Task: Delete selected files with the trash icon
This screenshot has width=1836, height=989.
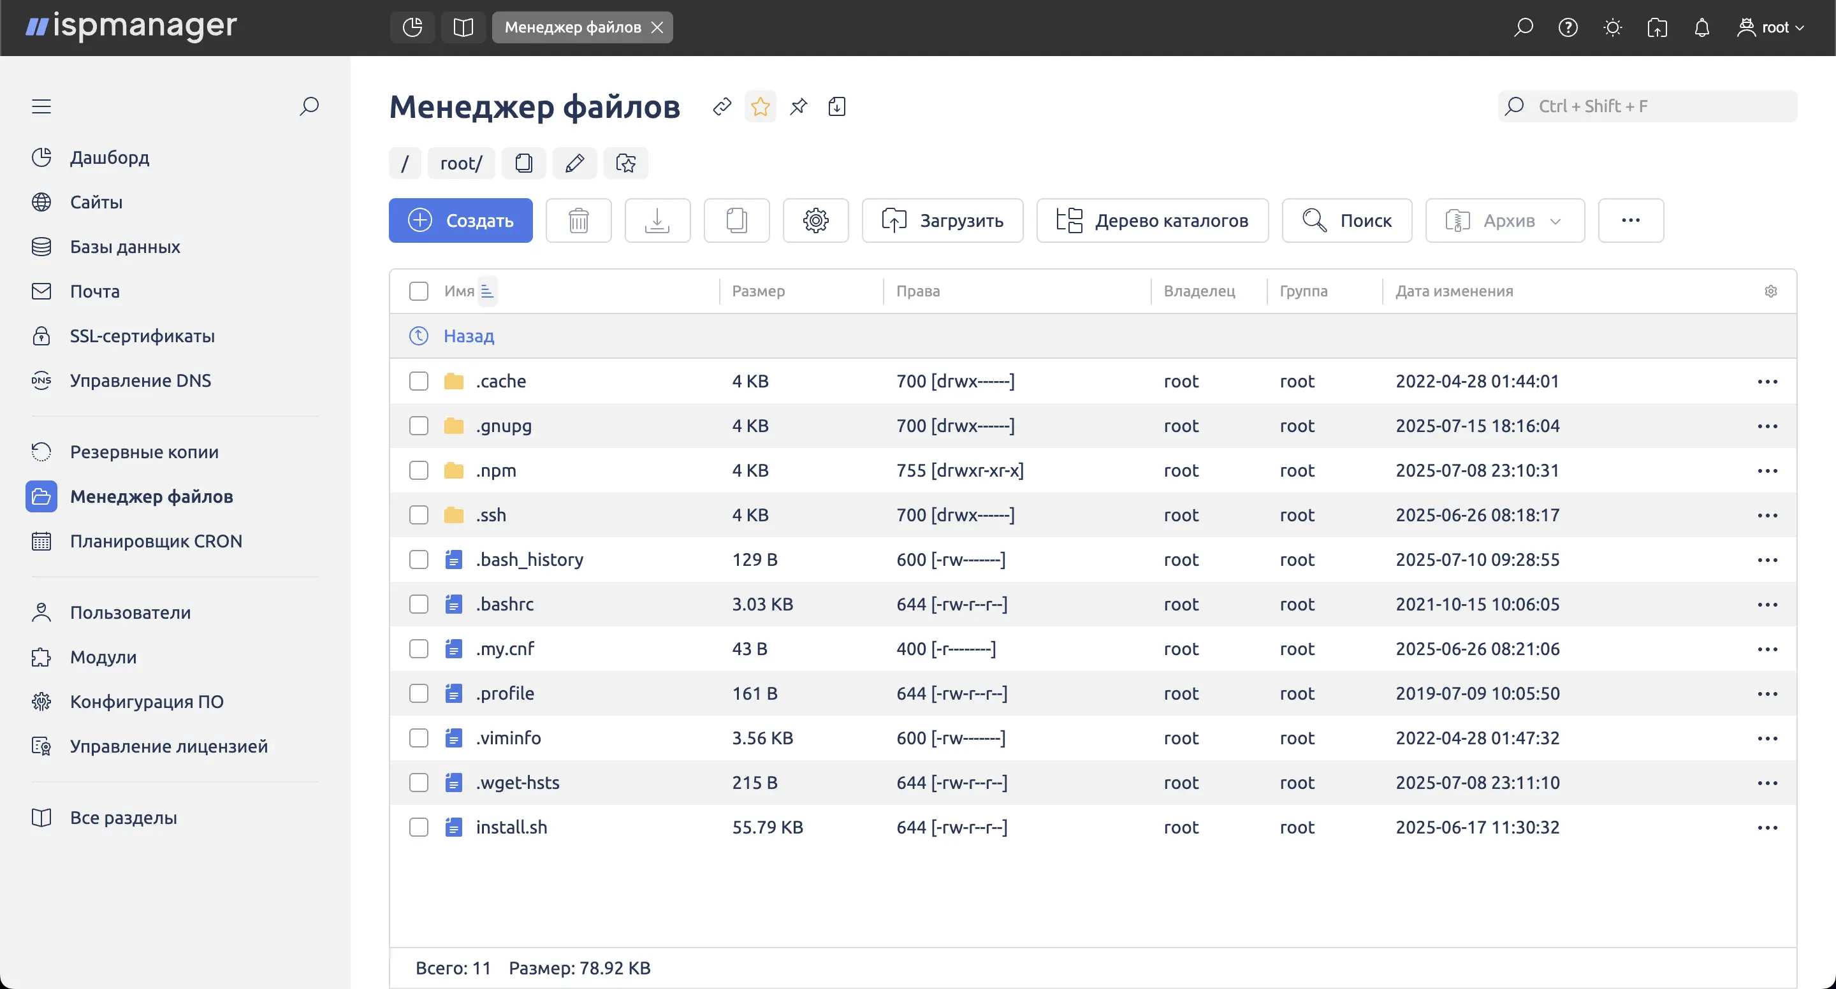Action: 578,220
